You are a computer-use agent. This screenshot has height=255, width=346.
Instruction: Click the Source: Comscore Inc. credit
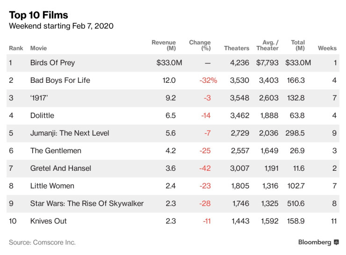pyautogui.click(x=42, y=242)
